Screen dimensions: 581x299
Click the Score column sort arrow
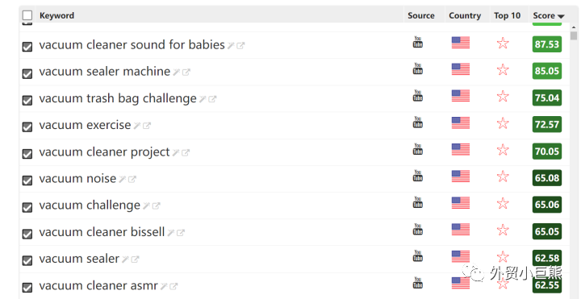(561, 16)
